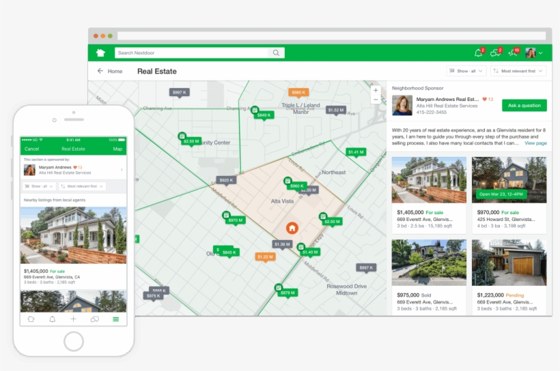Tap the plus icon in phone bottom bar
This screenshot has height=371, width=560.
click(x=73, y=319)
